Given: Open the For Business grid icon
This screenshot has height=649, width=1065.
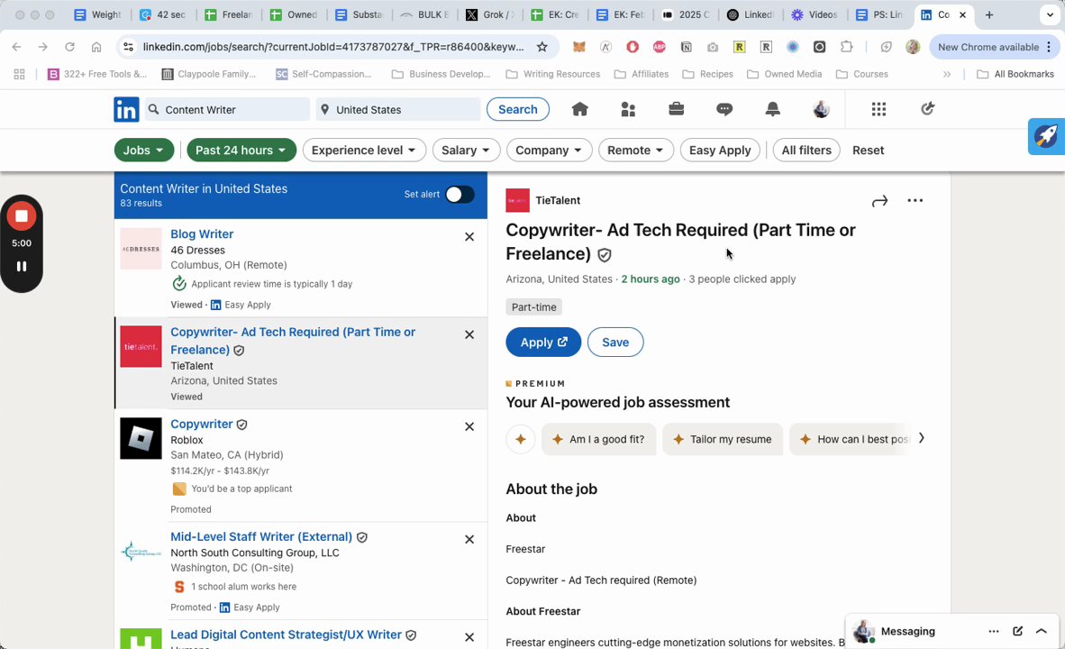Looking at the screenshot, I should pos(878,109).
